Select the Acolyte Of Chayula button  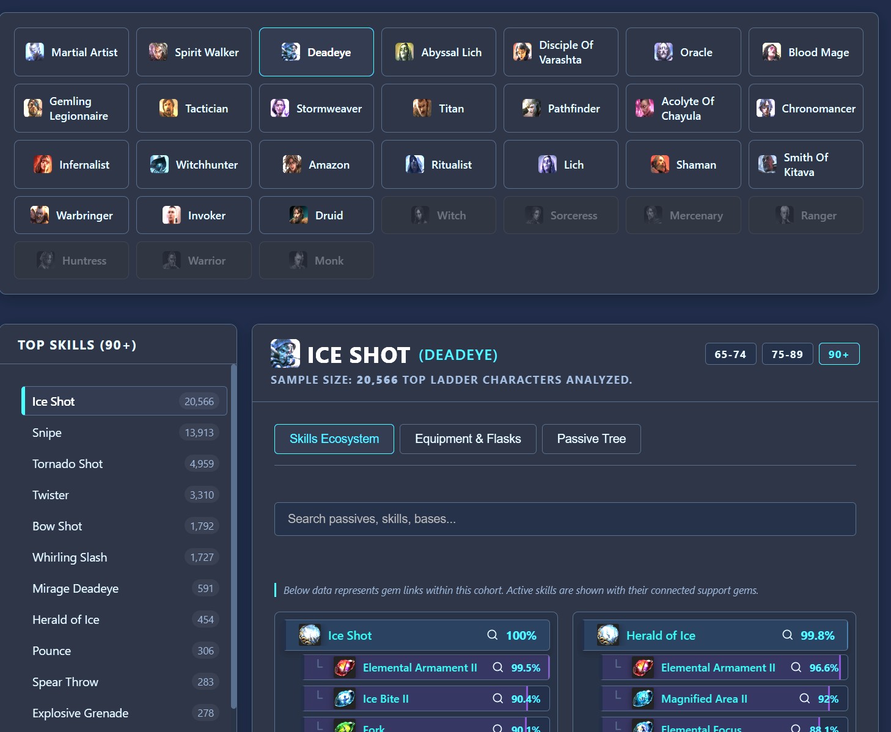(683, 108)
